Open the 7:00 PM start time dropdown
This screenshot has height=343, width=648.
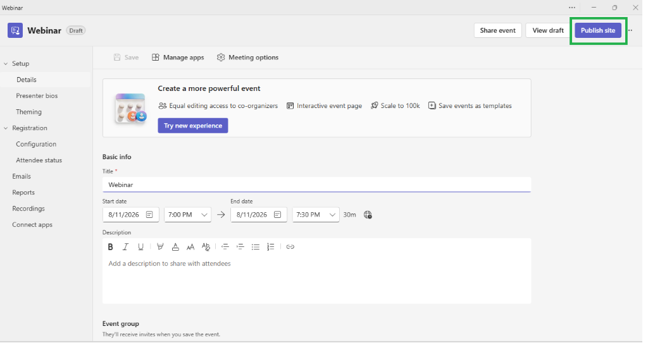(x=187, y=215)
